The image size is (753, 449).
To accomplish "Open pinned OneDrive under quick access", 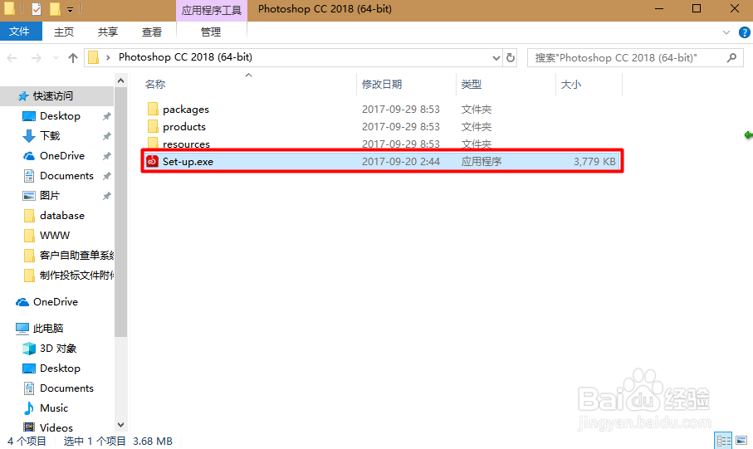I will (62, 156).
